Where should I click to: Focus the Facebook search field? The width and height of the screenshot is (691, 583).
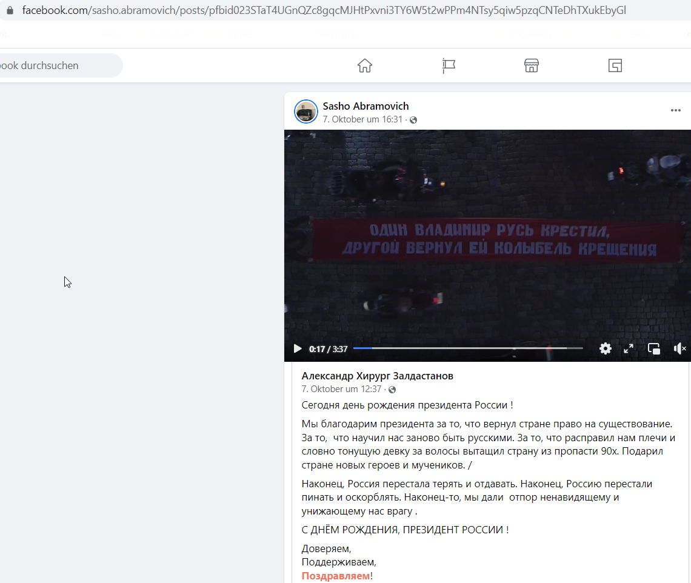point(61,65)
